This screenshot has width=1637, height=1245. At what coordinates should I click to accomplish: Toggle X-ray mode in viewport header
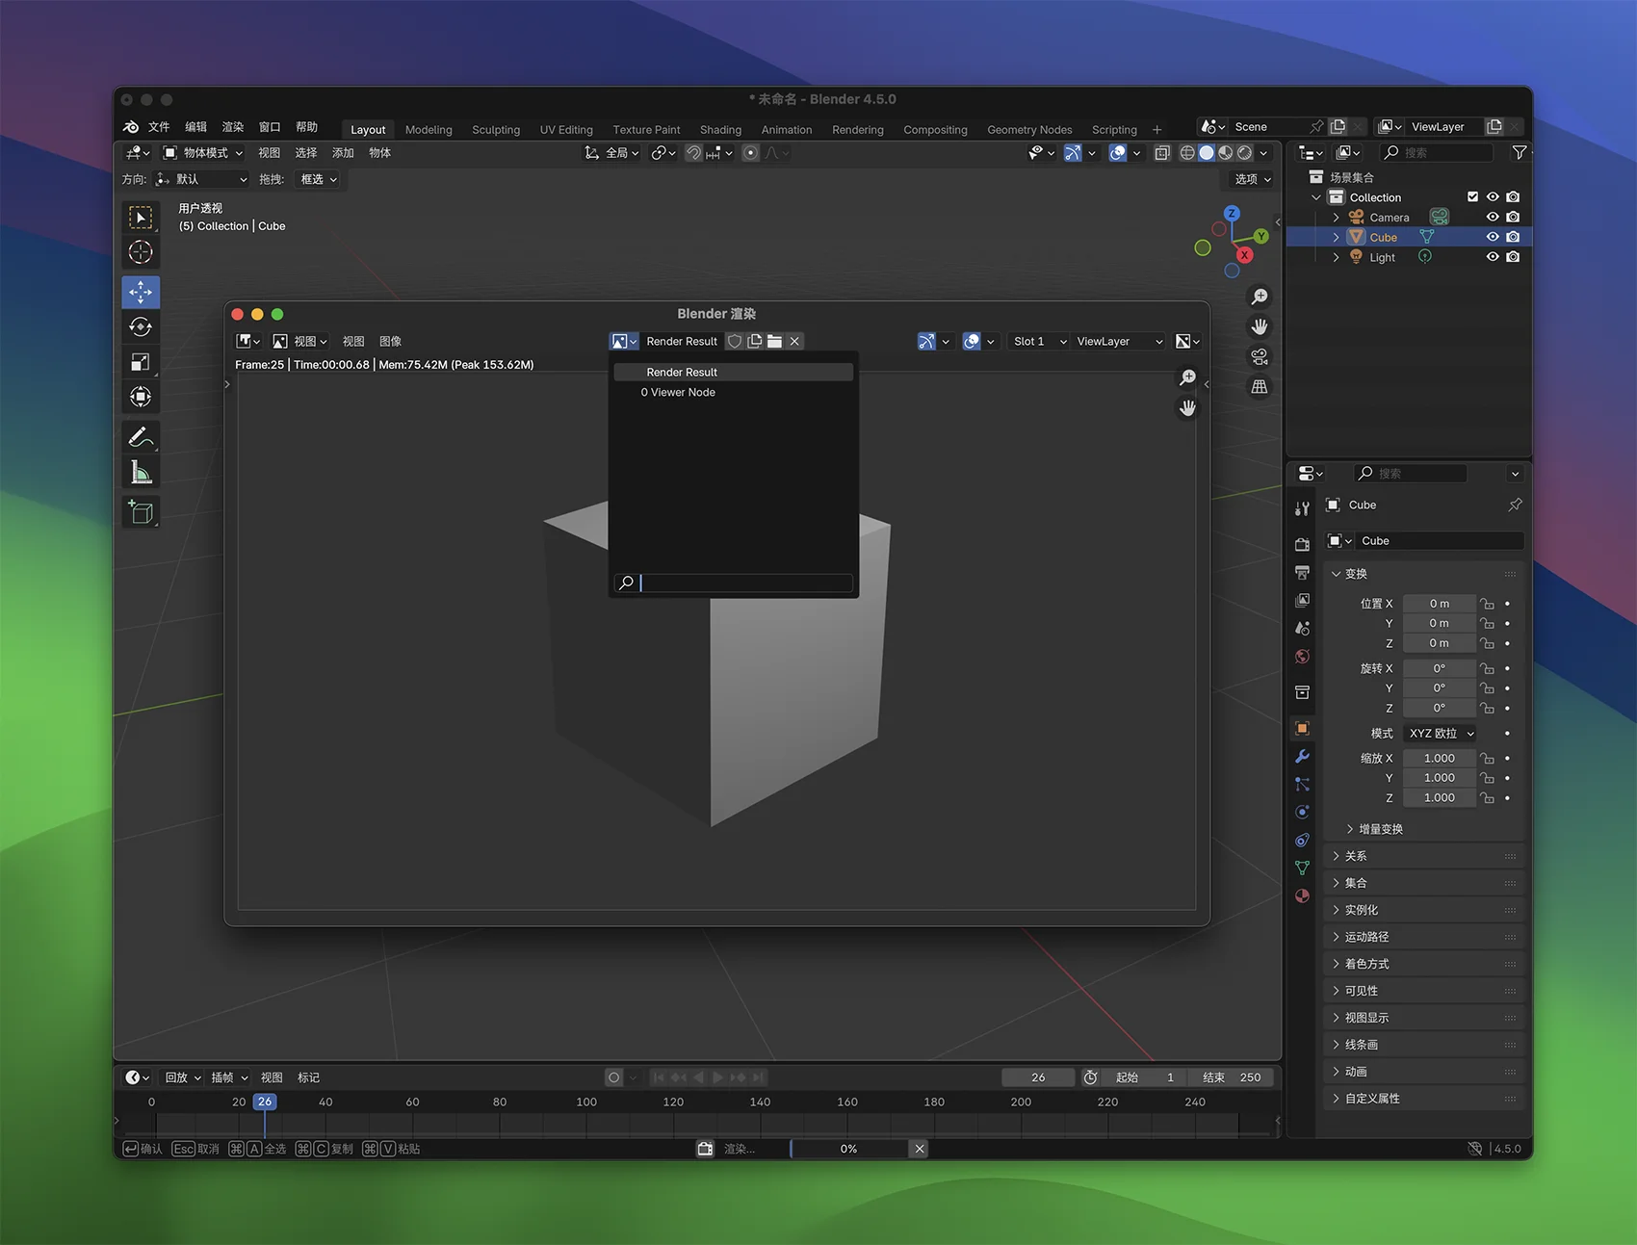pos(1162,153)
